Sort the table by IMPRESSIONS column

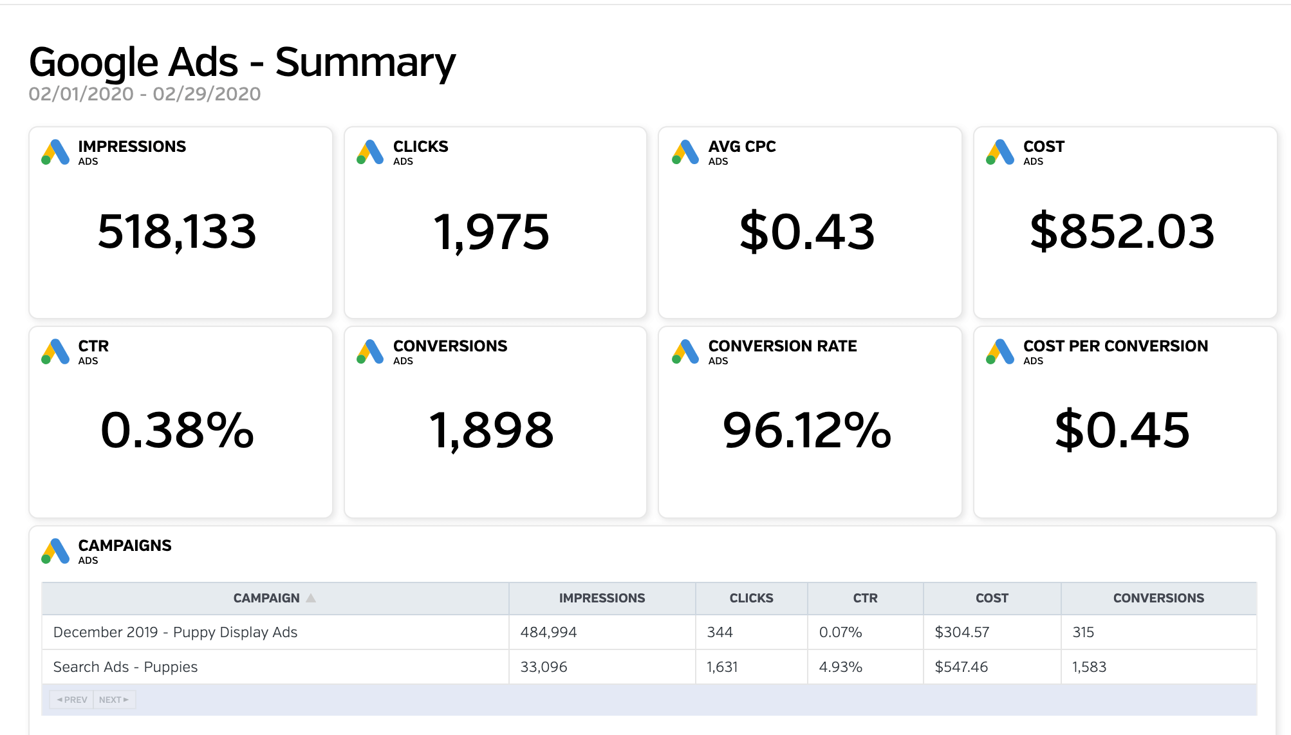pyautogui.click(x=601, y=597)
